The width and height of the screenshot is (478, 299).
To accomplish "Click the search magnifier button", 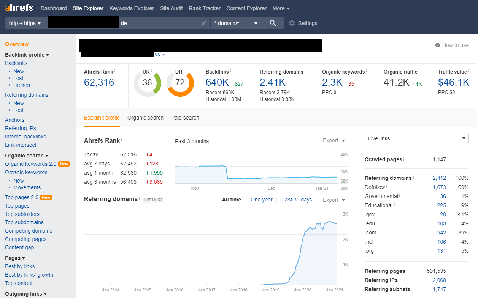I will 273,23.
